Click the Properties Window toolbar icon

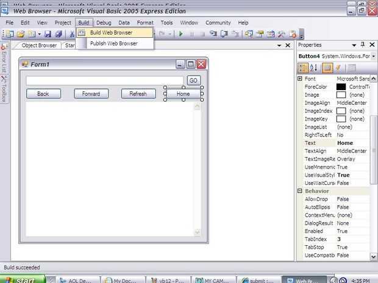coord(260,34)
